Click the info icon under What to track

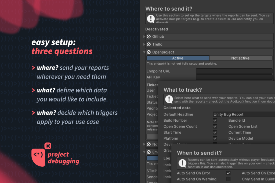[x=169, y=100]
